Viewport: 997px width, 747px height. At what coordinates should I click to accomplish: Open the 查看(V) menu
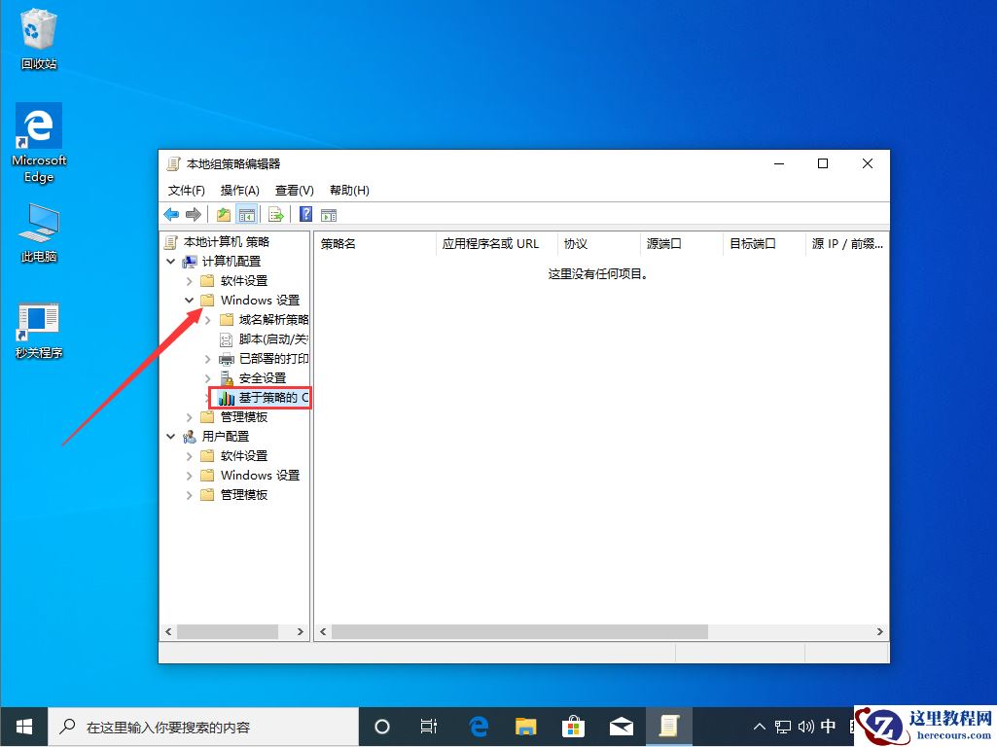293,190
